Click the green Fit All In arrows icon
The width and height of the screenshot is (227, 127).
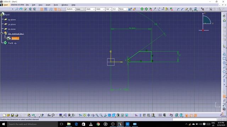[x=146, y=9]
